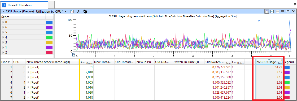
Task: Expand series 6 in the legend
Action: click(x=3, y=27)
